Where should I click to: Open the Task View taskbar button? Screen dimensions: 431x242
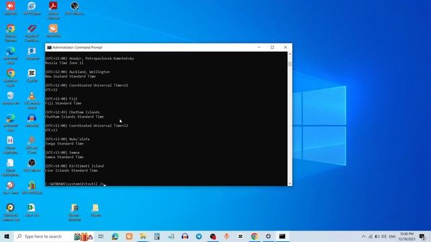[101, 237]
